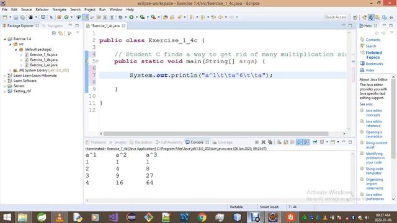Open the Index link in Help

(370, 70)
